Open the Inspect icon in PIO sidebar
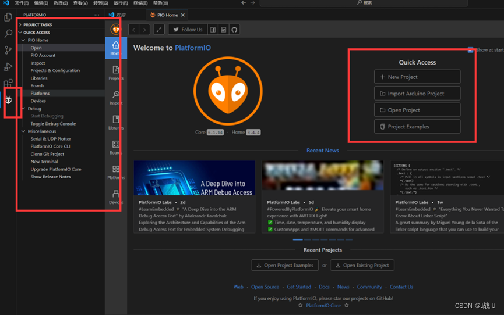 [116, 98]
